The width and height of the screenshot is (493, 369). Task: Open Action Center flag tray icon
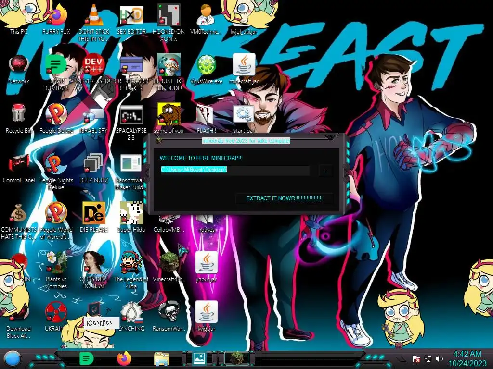point(416,358)
